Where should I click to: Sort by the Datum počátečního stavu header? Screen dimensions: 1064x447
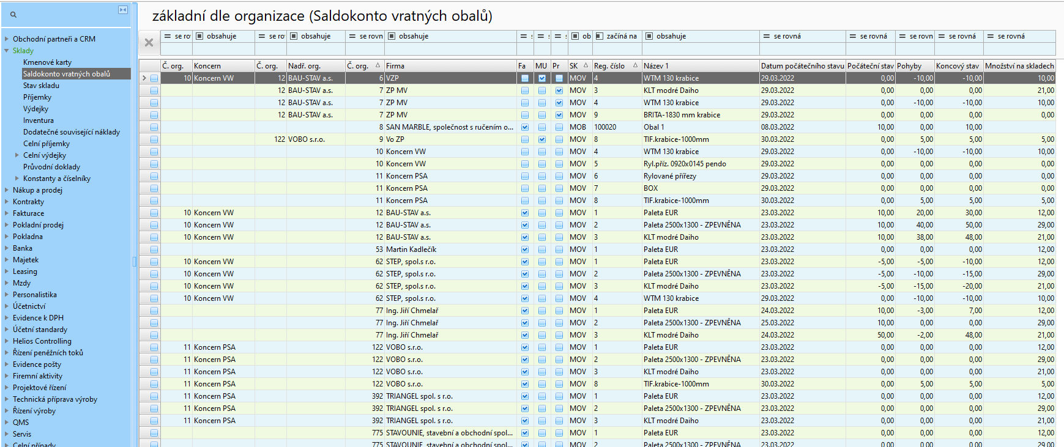point(802,65)
